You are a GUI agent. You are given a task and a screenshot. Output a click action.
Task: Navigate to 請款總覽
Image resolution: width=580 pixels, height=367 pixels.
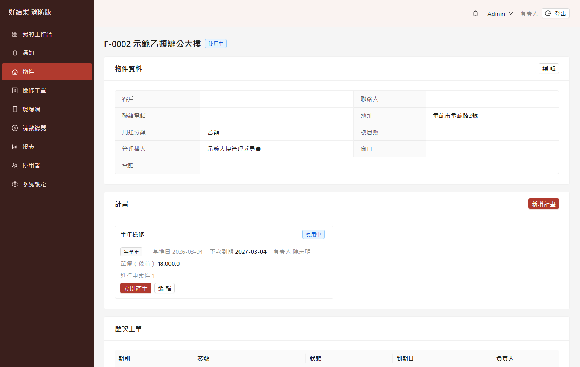[x=47, y=128]
